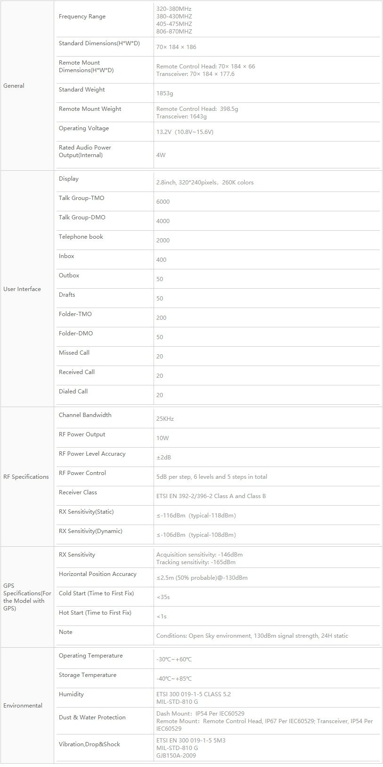Viewport: 383px width, 767px height.
Task: Click the User Interface section header
Action: point(22,289)
